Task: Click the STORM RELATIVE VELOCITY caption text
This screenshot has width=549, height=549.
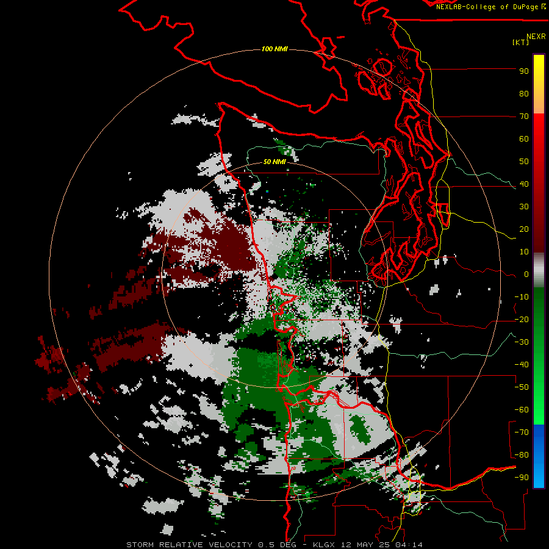Action: (x=189, y=545)
